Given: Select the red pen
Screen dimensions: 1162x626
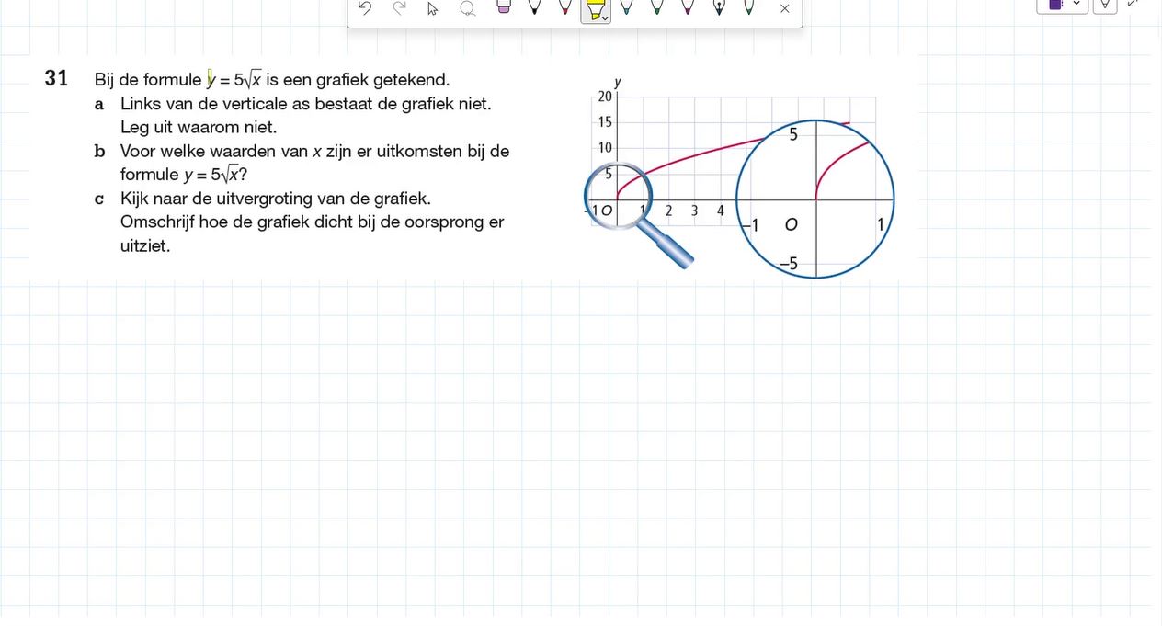Looking at the screenshot, I should (564, 7).
